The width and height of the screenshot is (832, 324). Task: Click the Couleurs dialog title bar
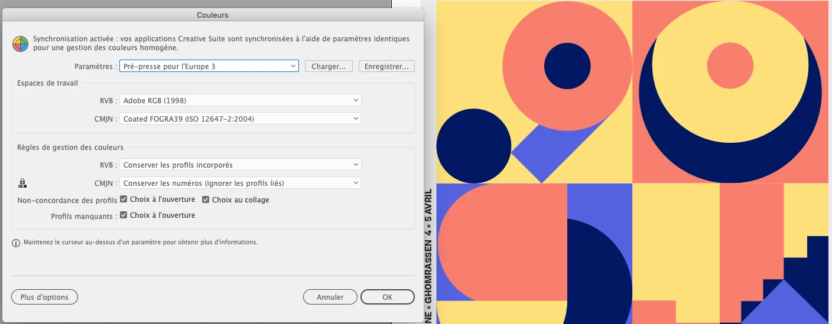[x=212, y=15]
